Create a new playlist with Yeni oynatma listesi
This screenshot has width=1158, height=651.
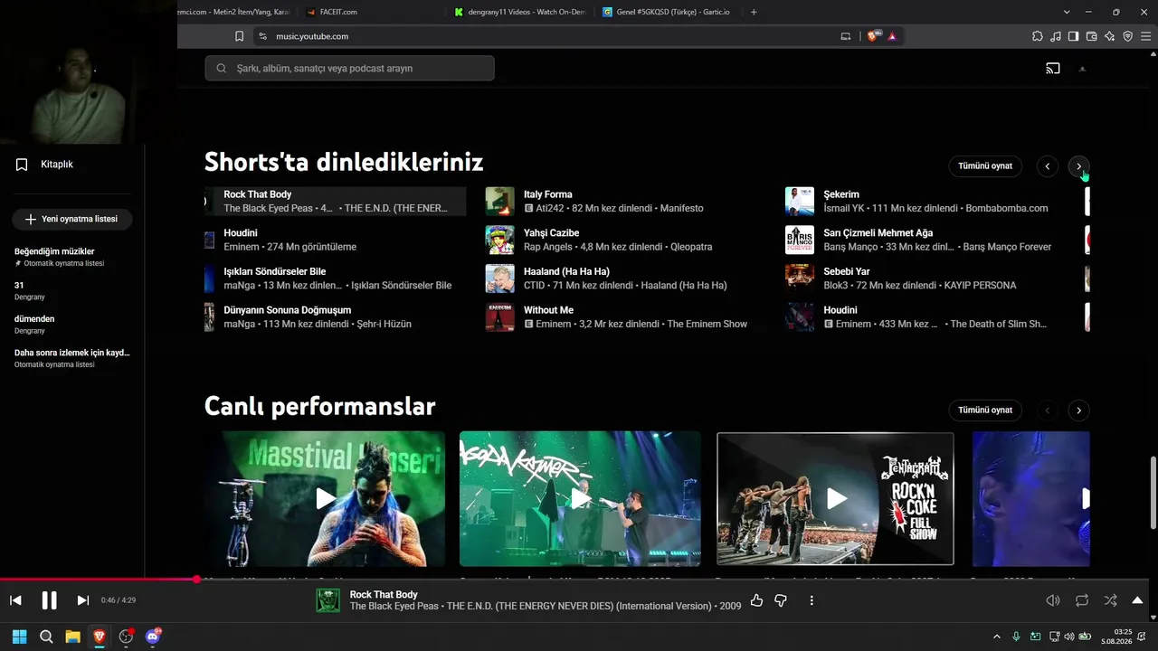pyautogui.click(x=71, y=219)
